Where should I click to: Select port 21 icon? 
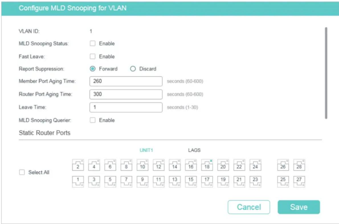[x=239, y=181]
